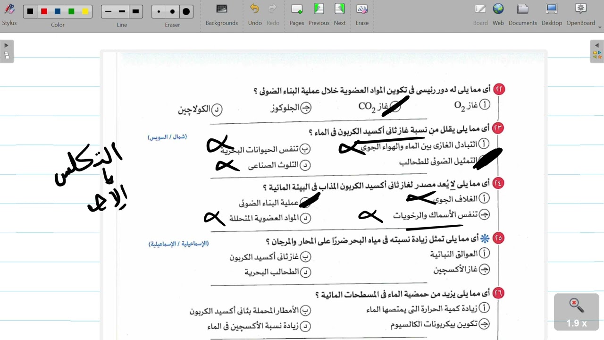
Task: Open the Backgrounds options
Action: point(222,14)
